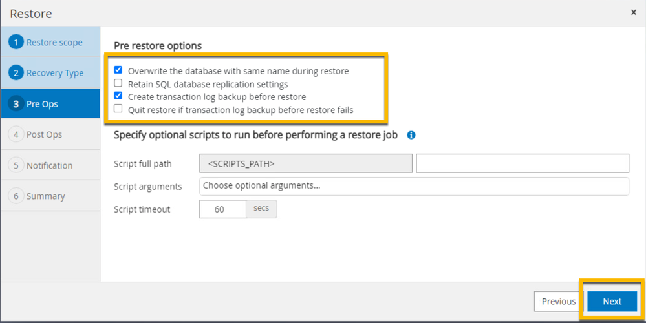Click the Script timeout seconds field
This screenshot has height=323, width=646.
(x=223, y=209)
